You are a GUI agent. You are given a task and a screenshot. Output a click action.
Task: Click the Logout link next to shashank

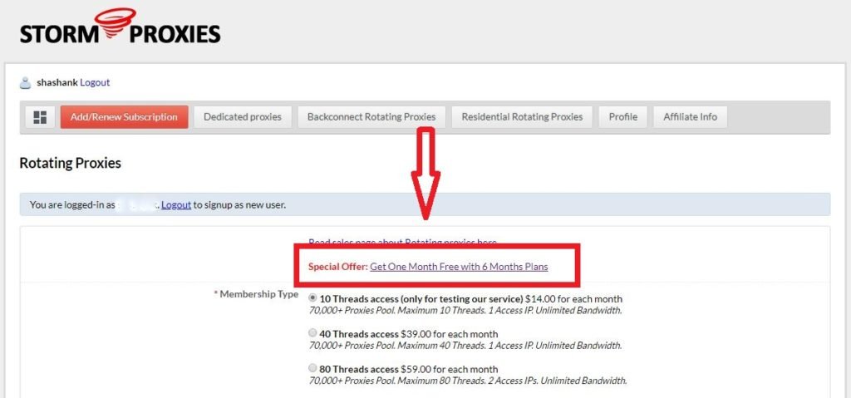point(95,82)
